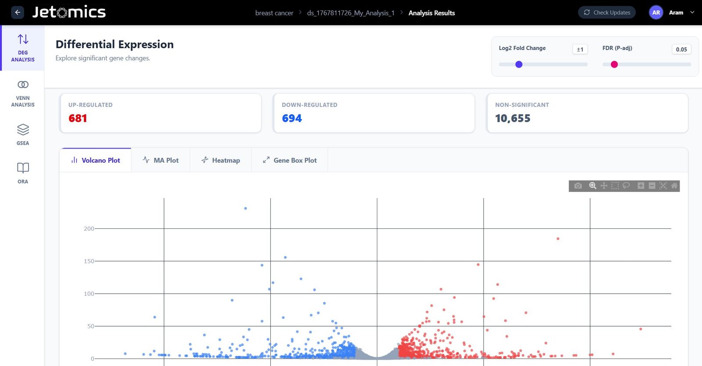This screenshot has width=702, height=366.
Task: Open the Gene Box Plot tab
Action: click(x=290, y=160)
